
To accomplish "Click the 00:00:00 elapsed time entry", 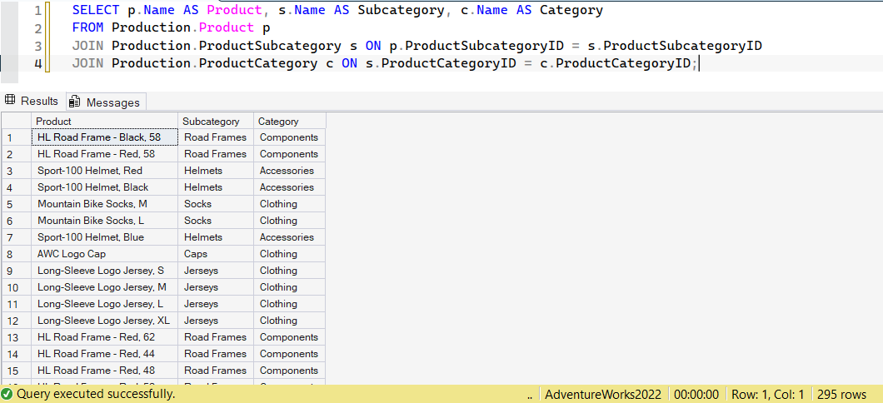I will tap(696, 394).
